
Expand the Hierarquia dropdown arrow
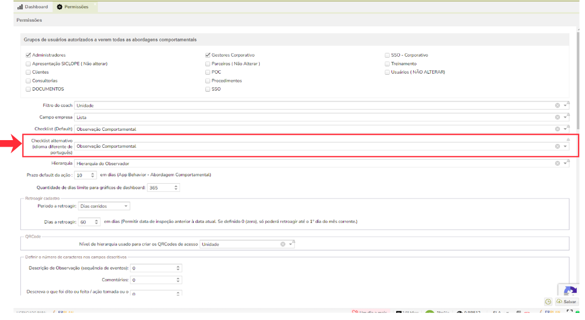pyautogui.click(x=565, y=164)
